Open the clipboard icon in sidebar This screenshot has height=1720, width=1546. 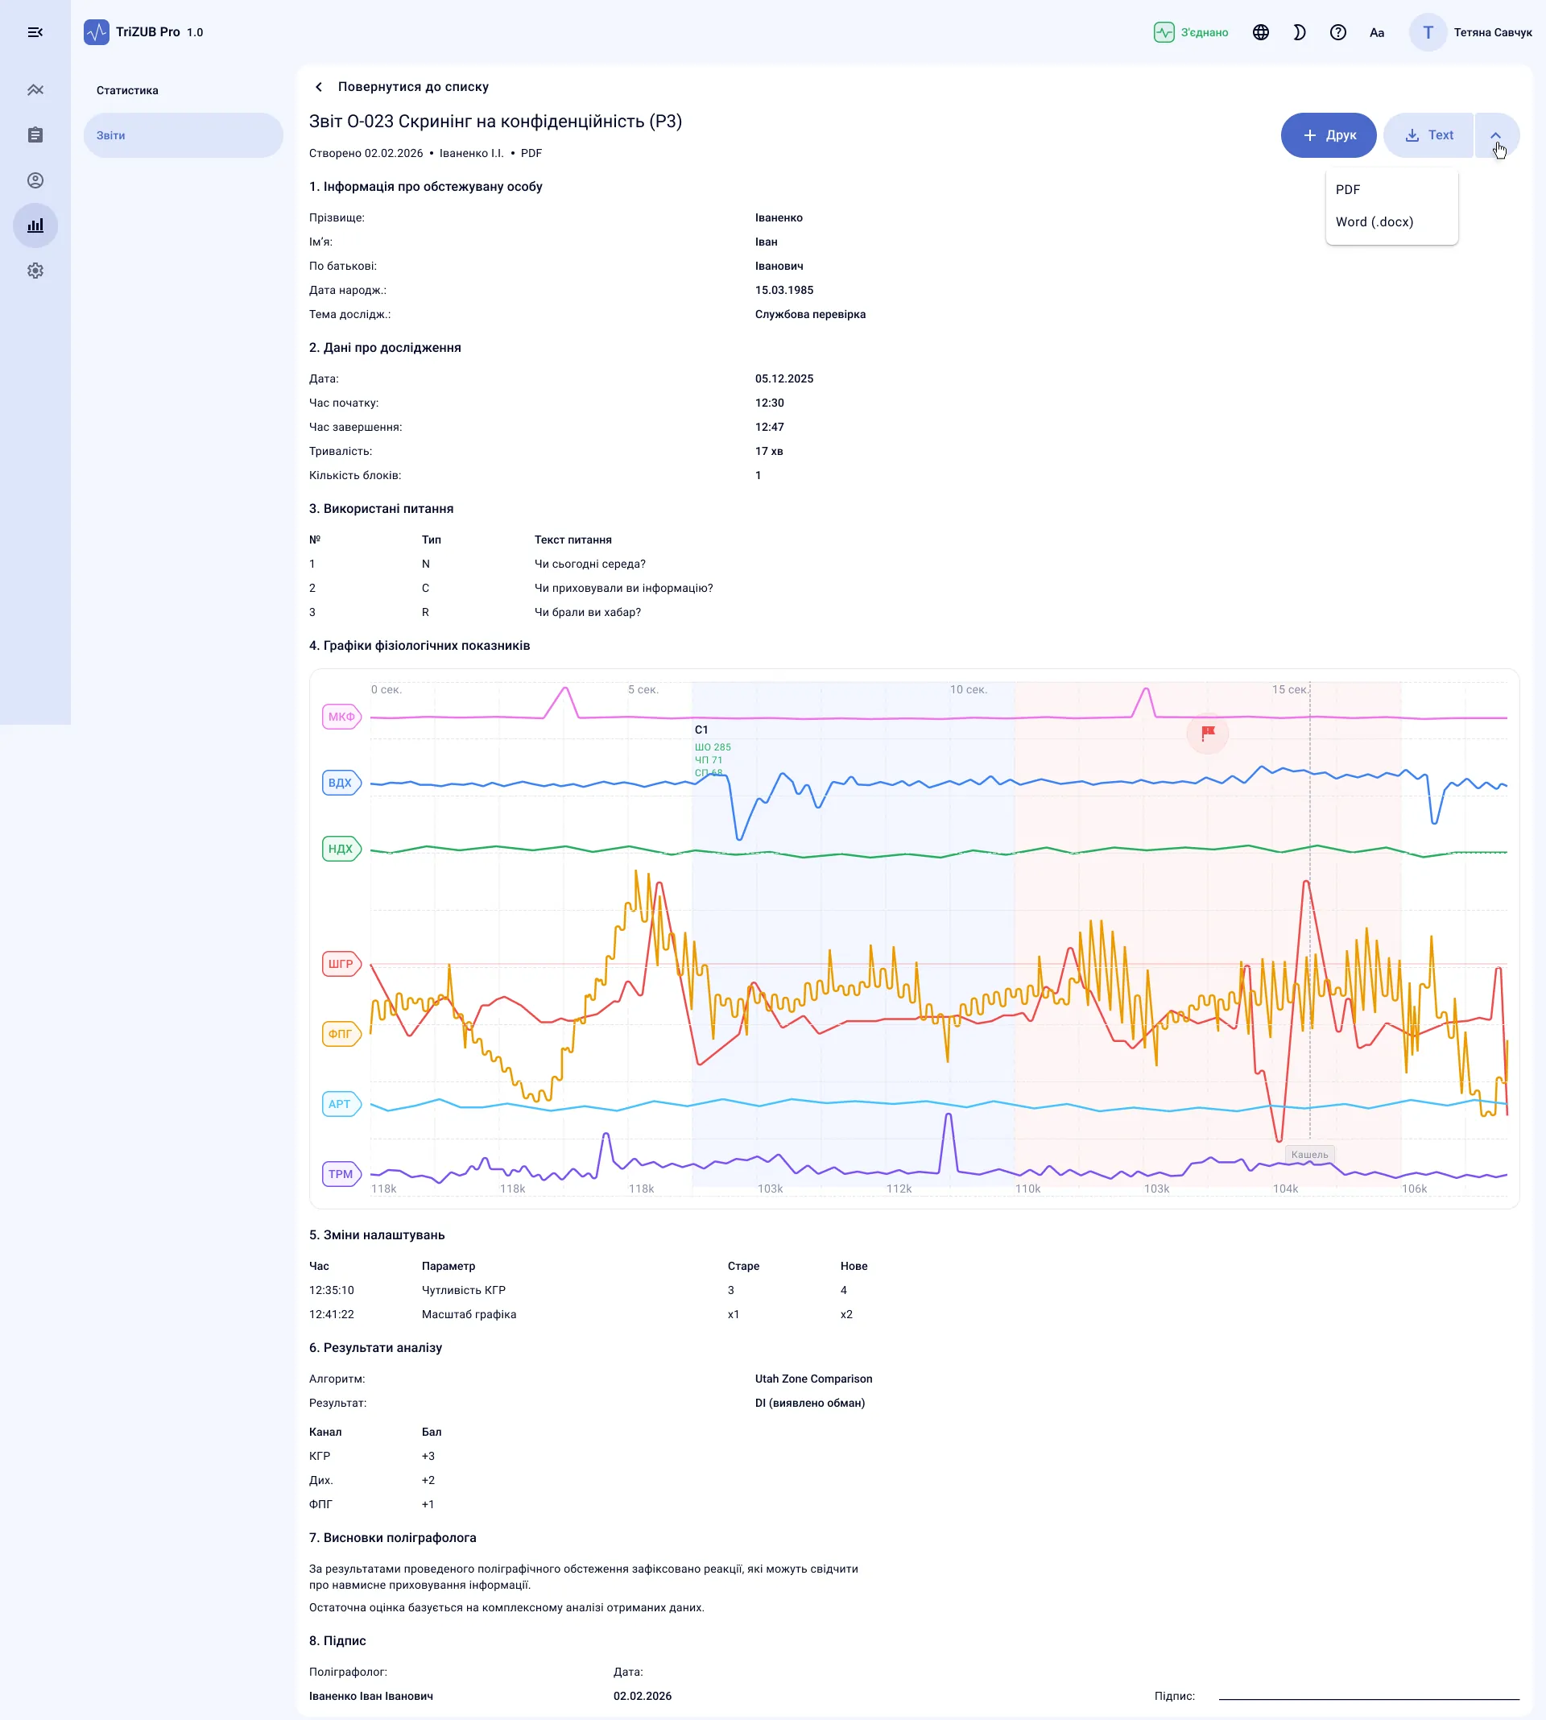click(x=35, y=135)
